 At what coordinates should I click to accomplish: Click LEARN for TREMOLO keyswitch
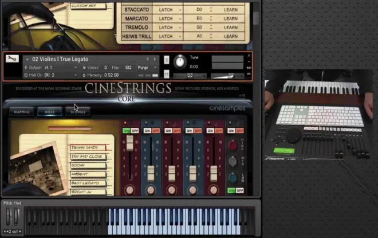231,28
